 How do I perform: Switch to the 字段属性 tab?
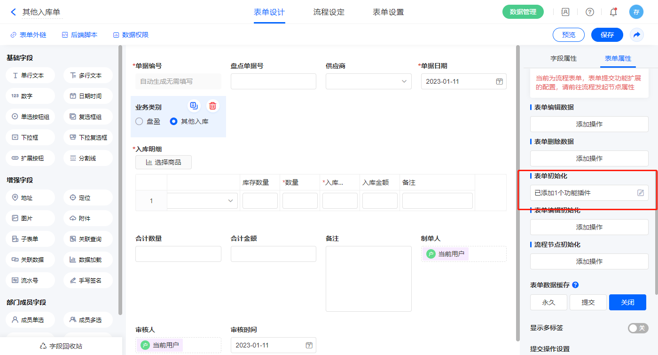click(563, 58)
